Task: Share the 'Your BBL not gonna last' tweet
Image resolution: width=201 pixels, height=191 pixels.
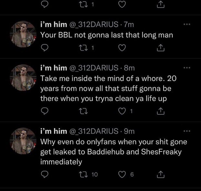Action: click(161, 48)
